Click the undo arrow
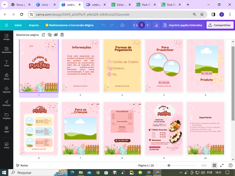This screenshot has width=235, height=176. (103, 25)
